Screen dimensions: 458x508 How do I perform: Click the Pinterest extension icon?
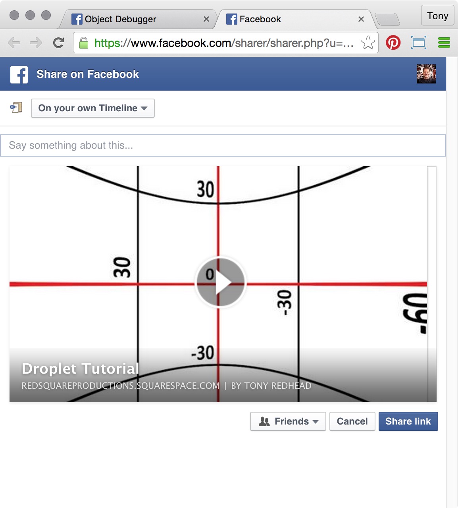(393, 43)
